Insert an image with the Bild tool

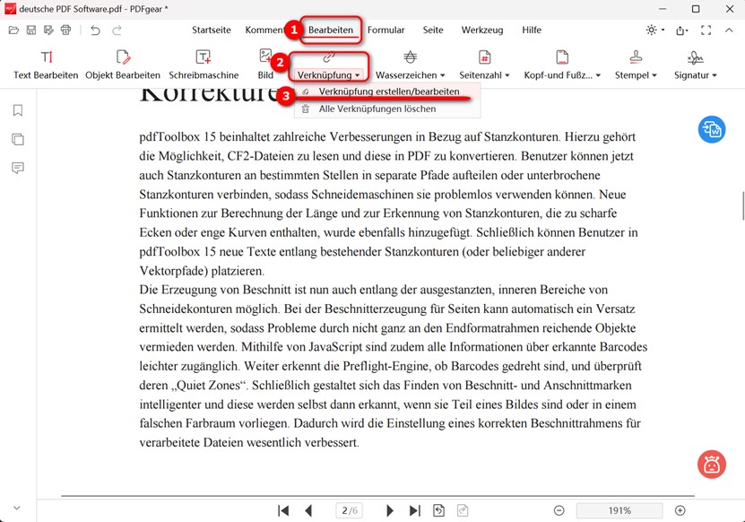pyautogui.click(x=265, y=65)
